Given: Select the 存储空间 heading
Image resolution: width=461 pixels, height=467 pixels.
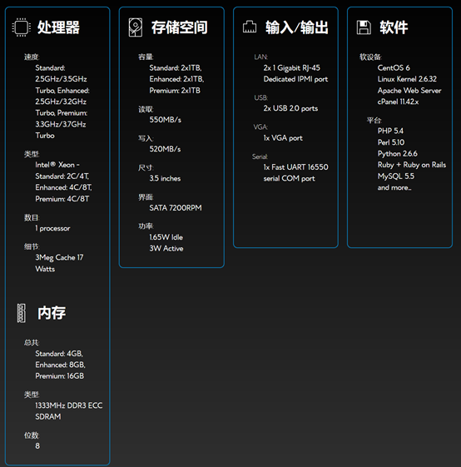Looking at the screenshot, I should [179, 27].
